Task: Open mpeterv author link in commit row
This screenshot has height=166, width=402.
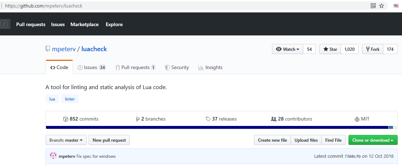Action: coord(67,156)
